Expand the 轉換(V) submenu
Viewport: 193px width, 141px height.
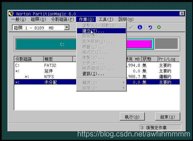coord(101,83)
